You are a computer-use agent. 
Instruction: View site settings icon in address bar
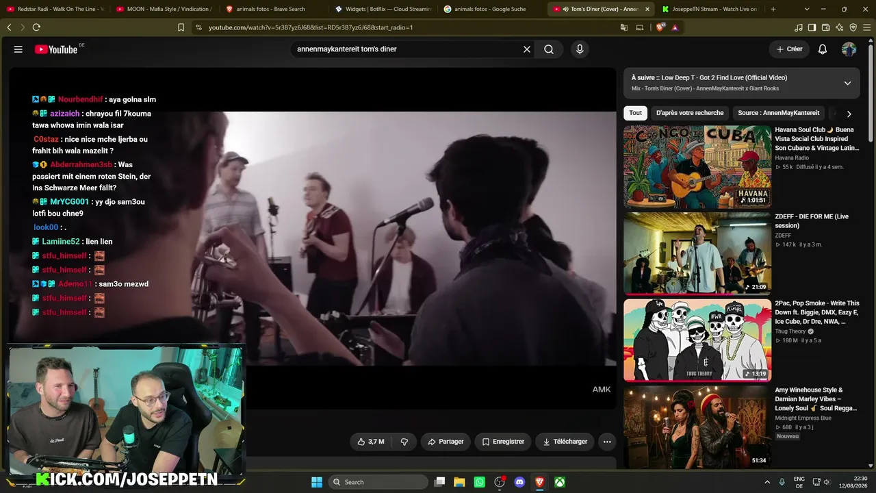(x=198, y=27)
